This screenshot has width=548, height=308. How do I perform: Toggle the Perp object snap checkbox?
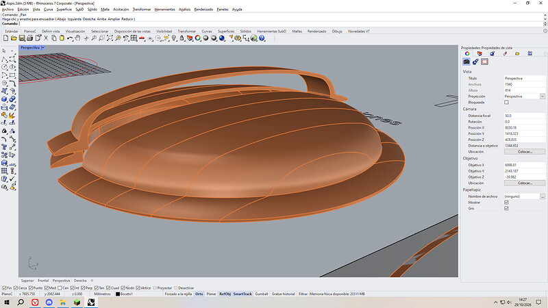(83, 287)
